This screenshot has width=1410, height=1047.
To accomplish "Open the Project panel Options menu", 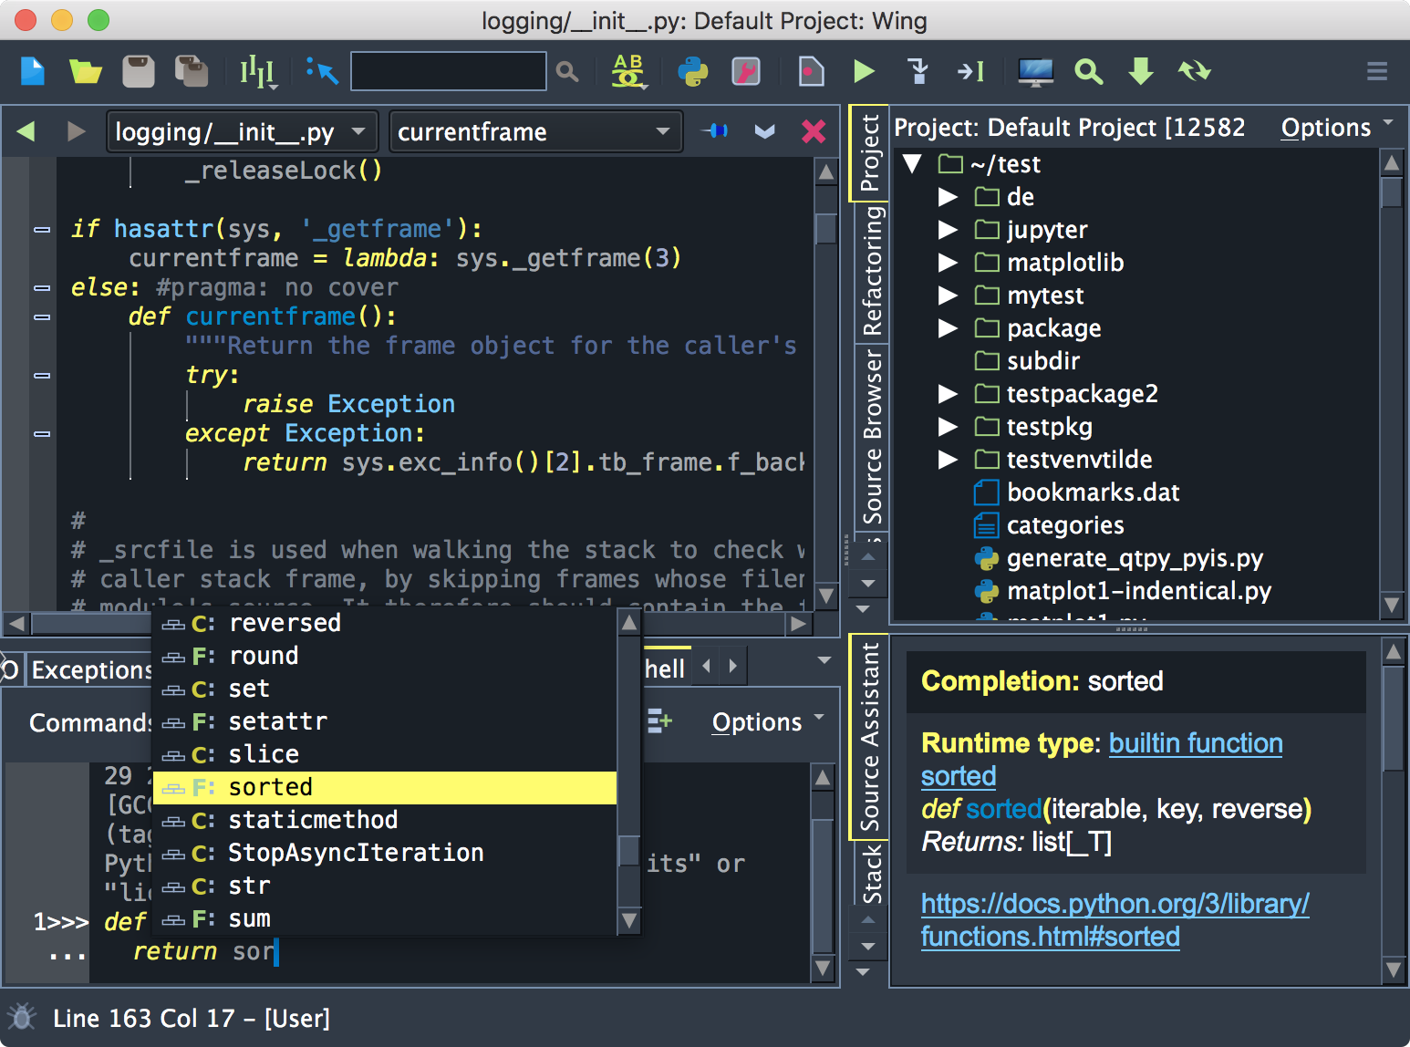I will coord(1337,127).
